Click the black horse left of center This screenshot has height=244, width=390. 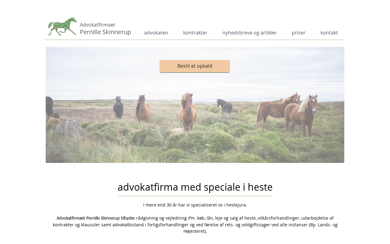(118, 107)
